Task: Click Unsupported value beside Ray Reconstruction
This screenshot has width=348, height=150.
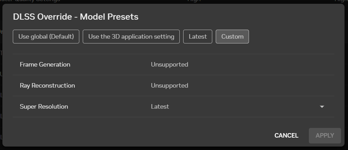Action: (x=169, y=86)
